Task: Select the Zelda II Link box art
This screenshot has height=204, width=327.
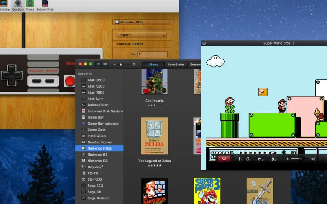Action: pos(260,191)
